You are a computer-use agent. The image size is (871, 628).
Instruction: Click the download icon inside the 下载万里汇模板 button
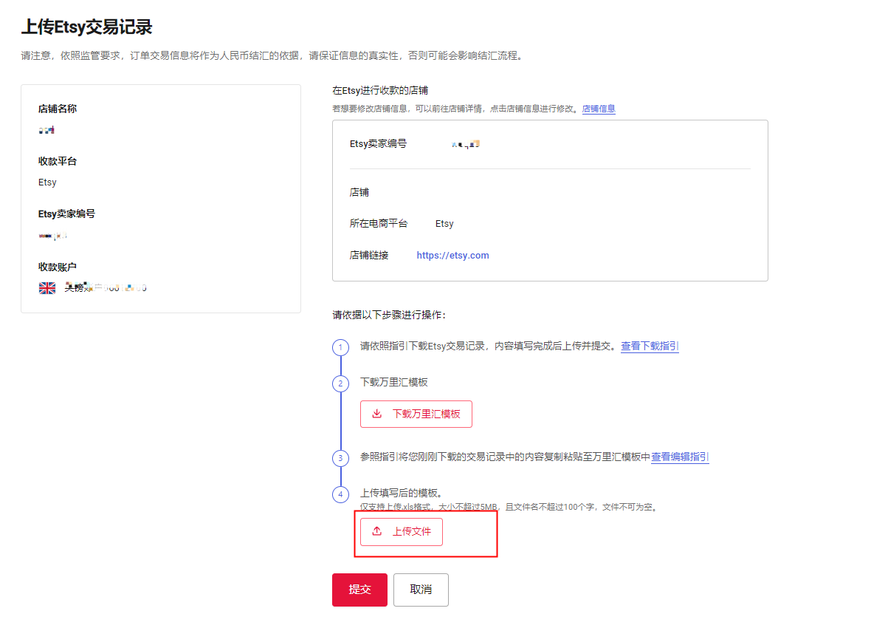pos(376,414)
